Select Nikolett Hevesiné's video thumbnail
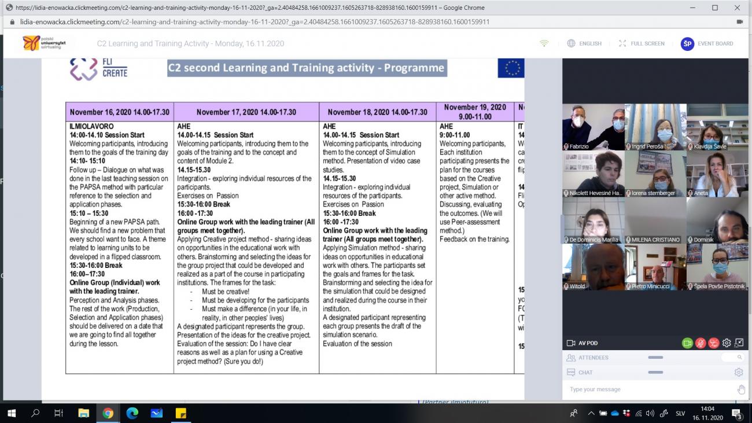 point(593,174)
